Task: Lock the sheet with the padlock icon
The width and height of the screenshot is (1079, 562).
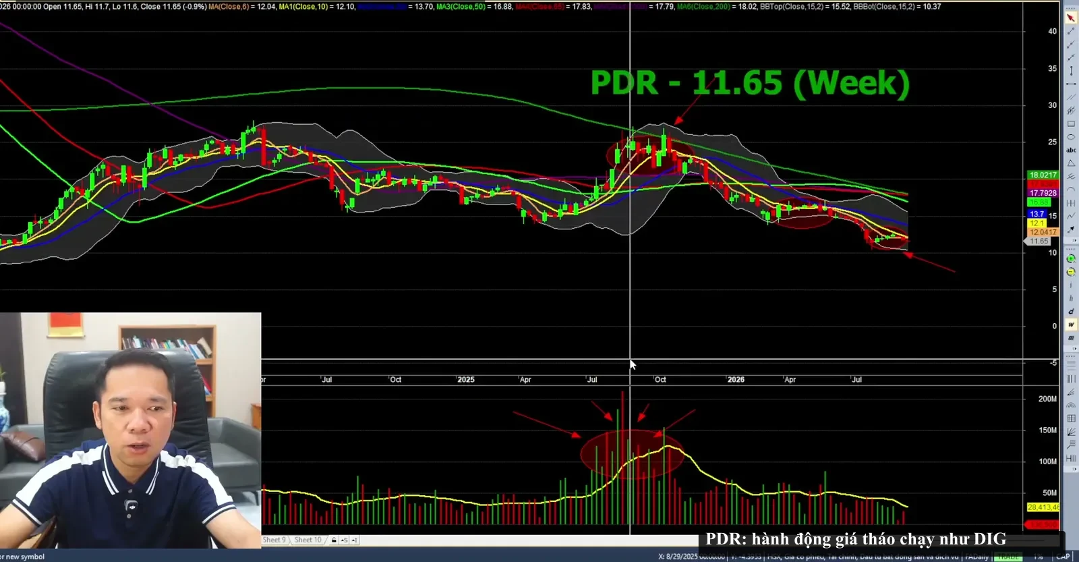Action: pyautogui.click(x=334, y=540)
